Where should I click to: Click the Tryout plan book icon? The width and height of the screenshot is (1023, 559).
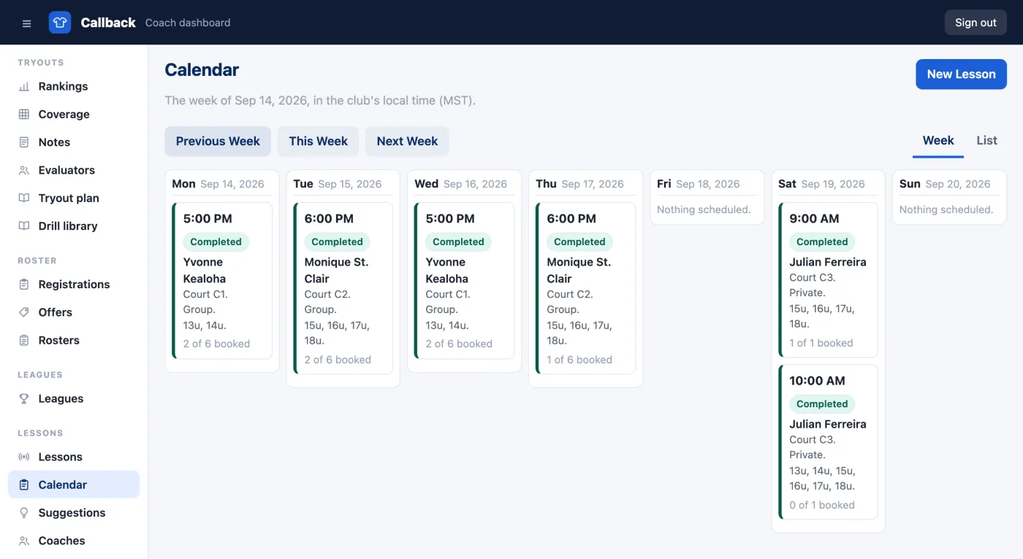tap(24, 198)
